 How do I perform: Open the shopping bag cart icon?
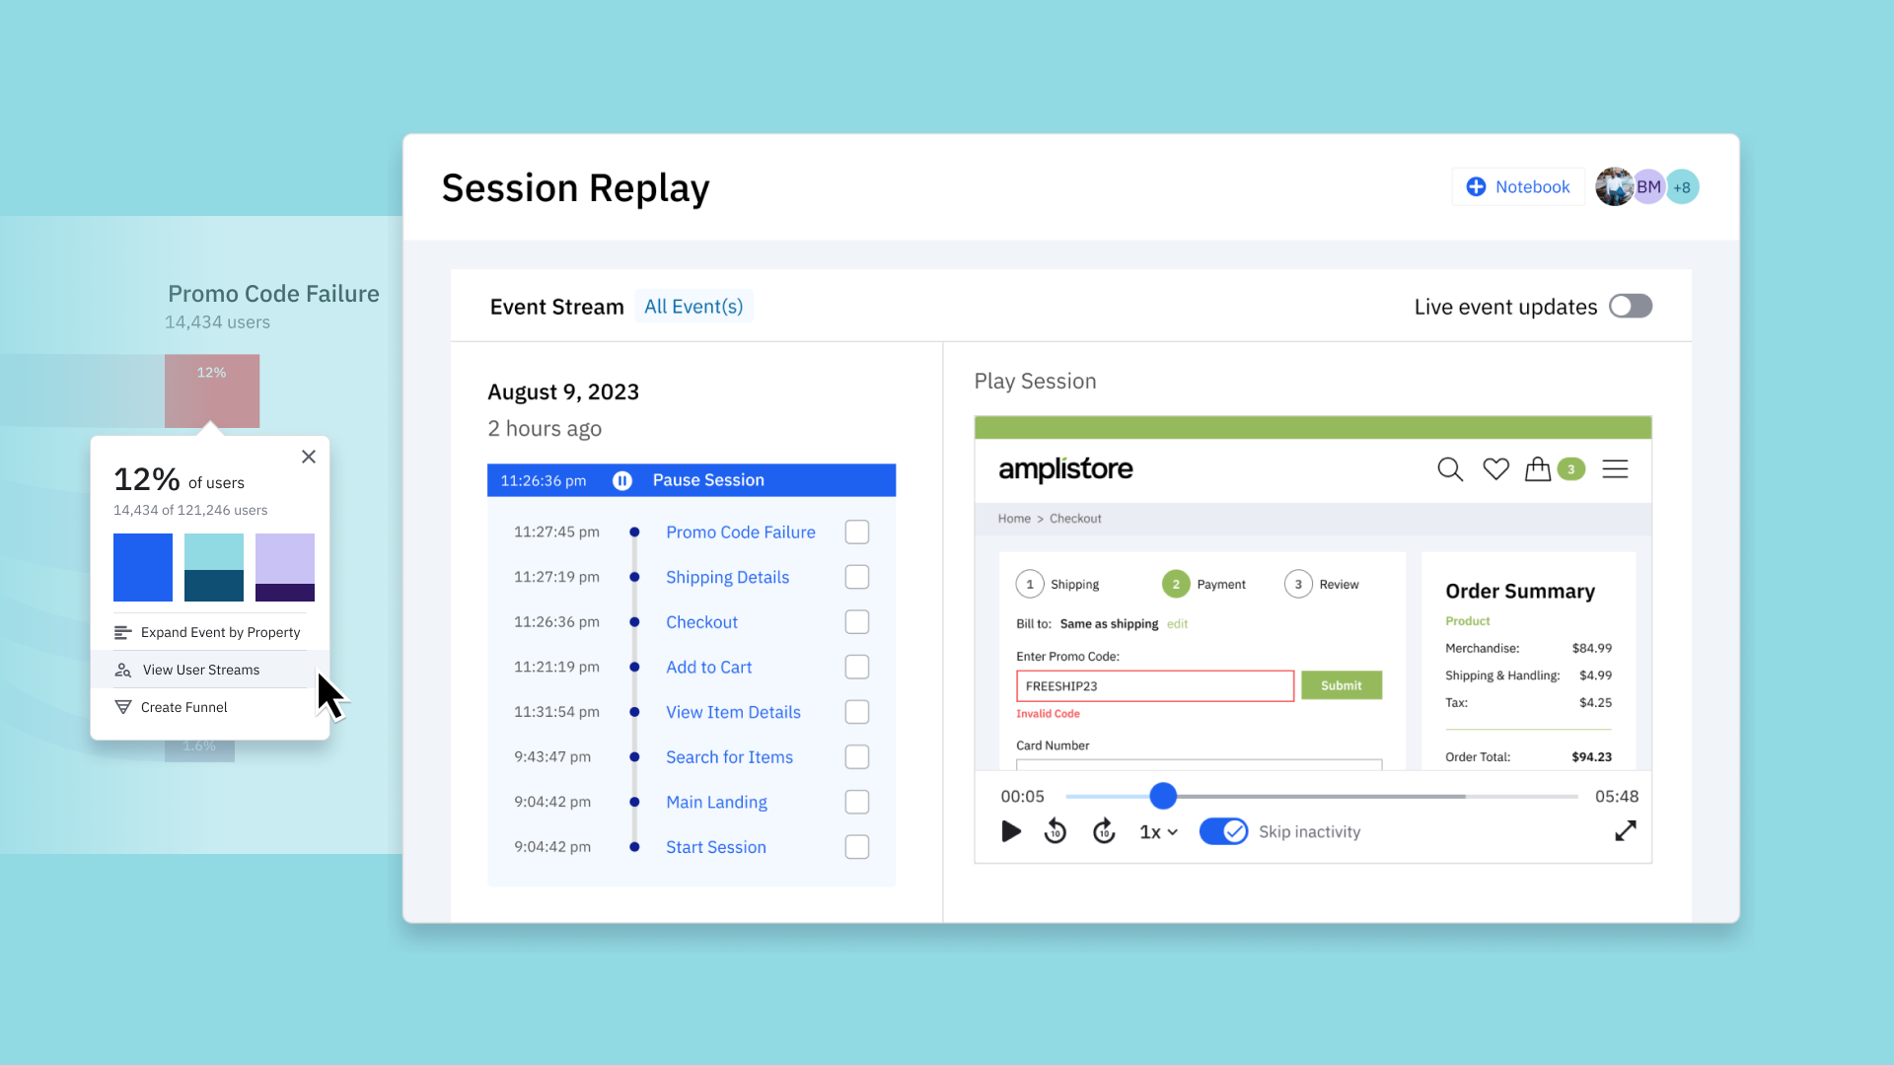[x=1538, y=468]
